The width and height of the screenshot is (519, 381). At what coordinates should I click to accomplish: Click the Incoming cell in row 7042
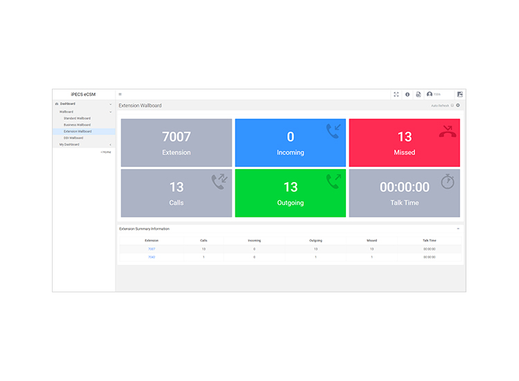coord(254,257)
